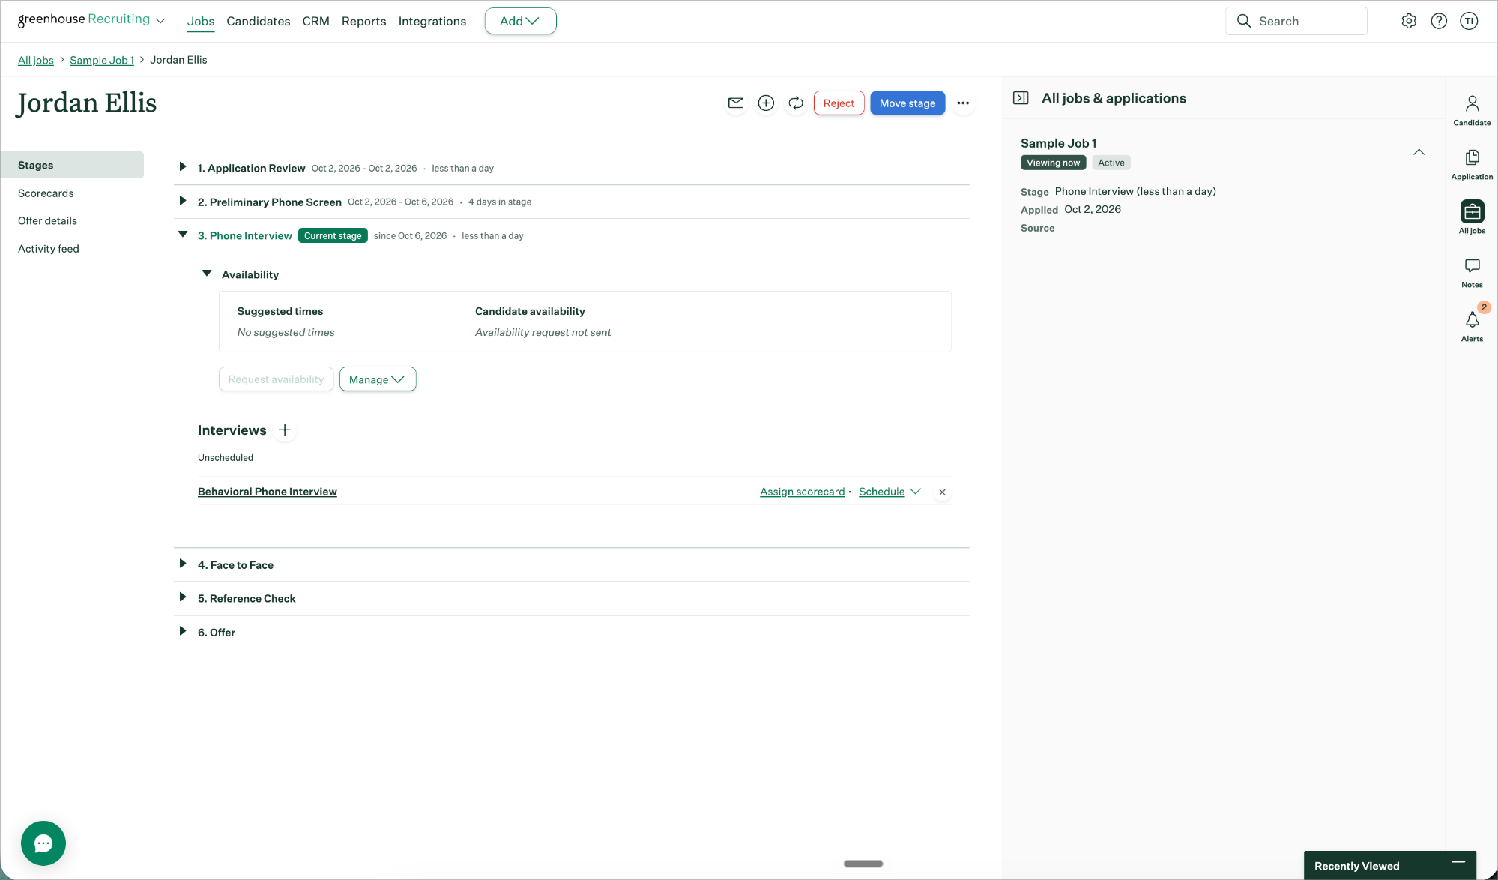Select Activity feed in the left menu
The width and height of the screenshot is (1498, 880).
click(x=49, y=249)
